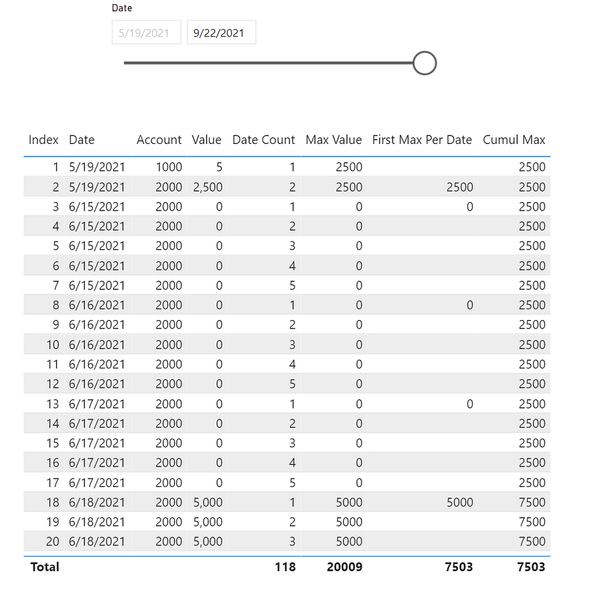The width and height of the screenshot is (611, 605).
Task: Click the end date field showing 9/22/2021
Action: 221,32
